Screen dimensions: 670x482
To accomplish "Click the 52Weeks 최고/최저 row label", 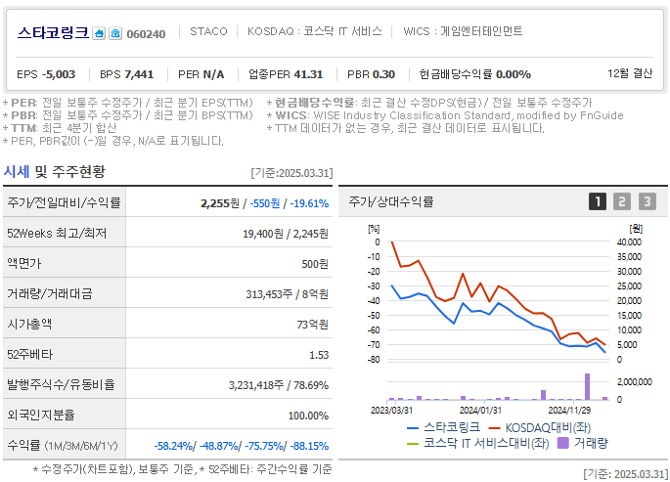I will 57,233.
